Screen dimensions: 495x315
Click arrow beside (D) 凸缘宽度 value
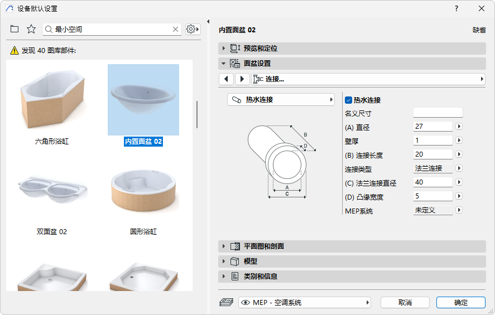point(459,196)
